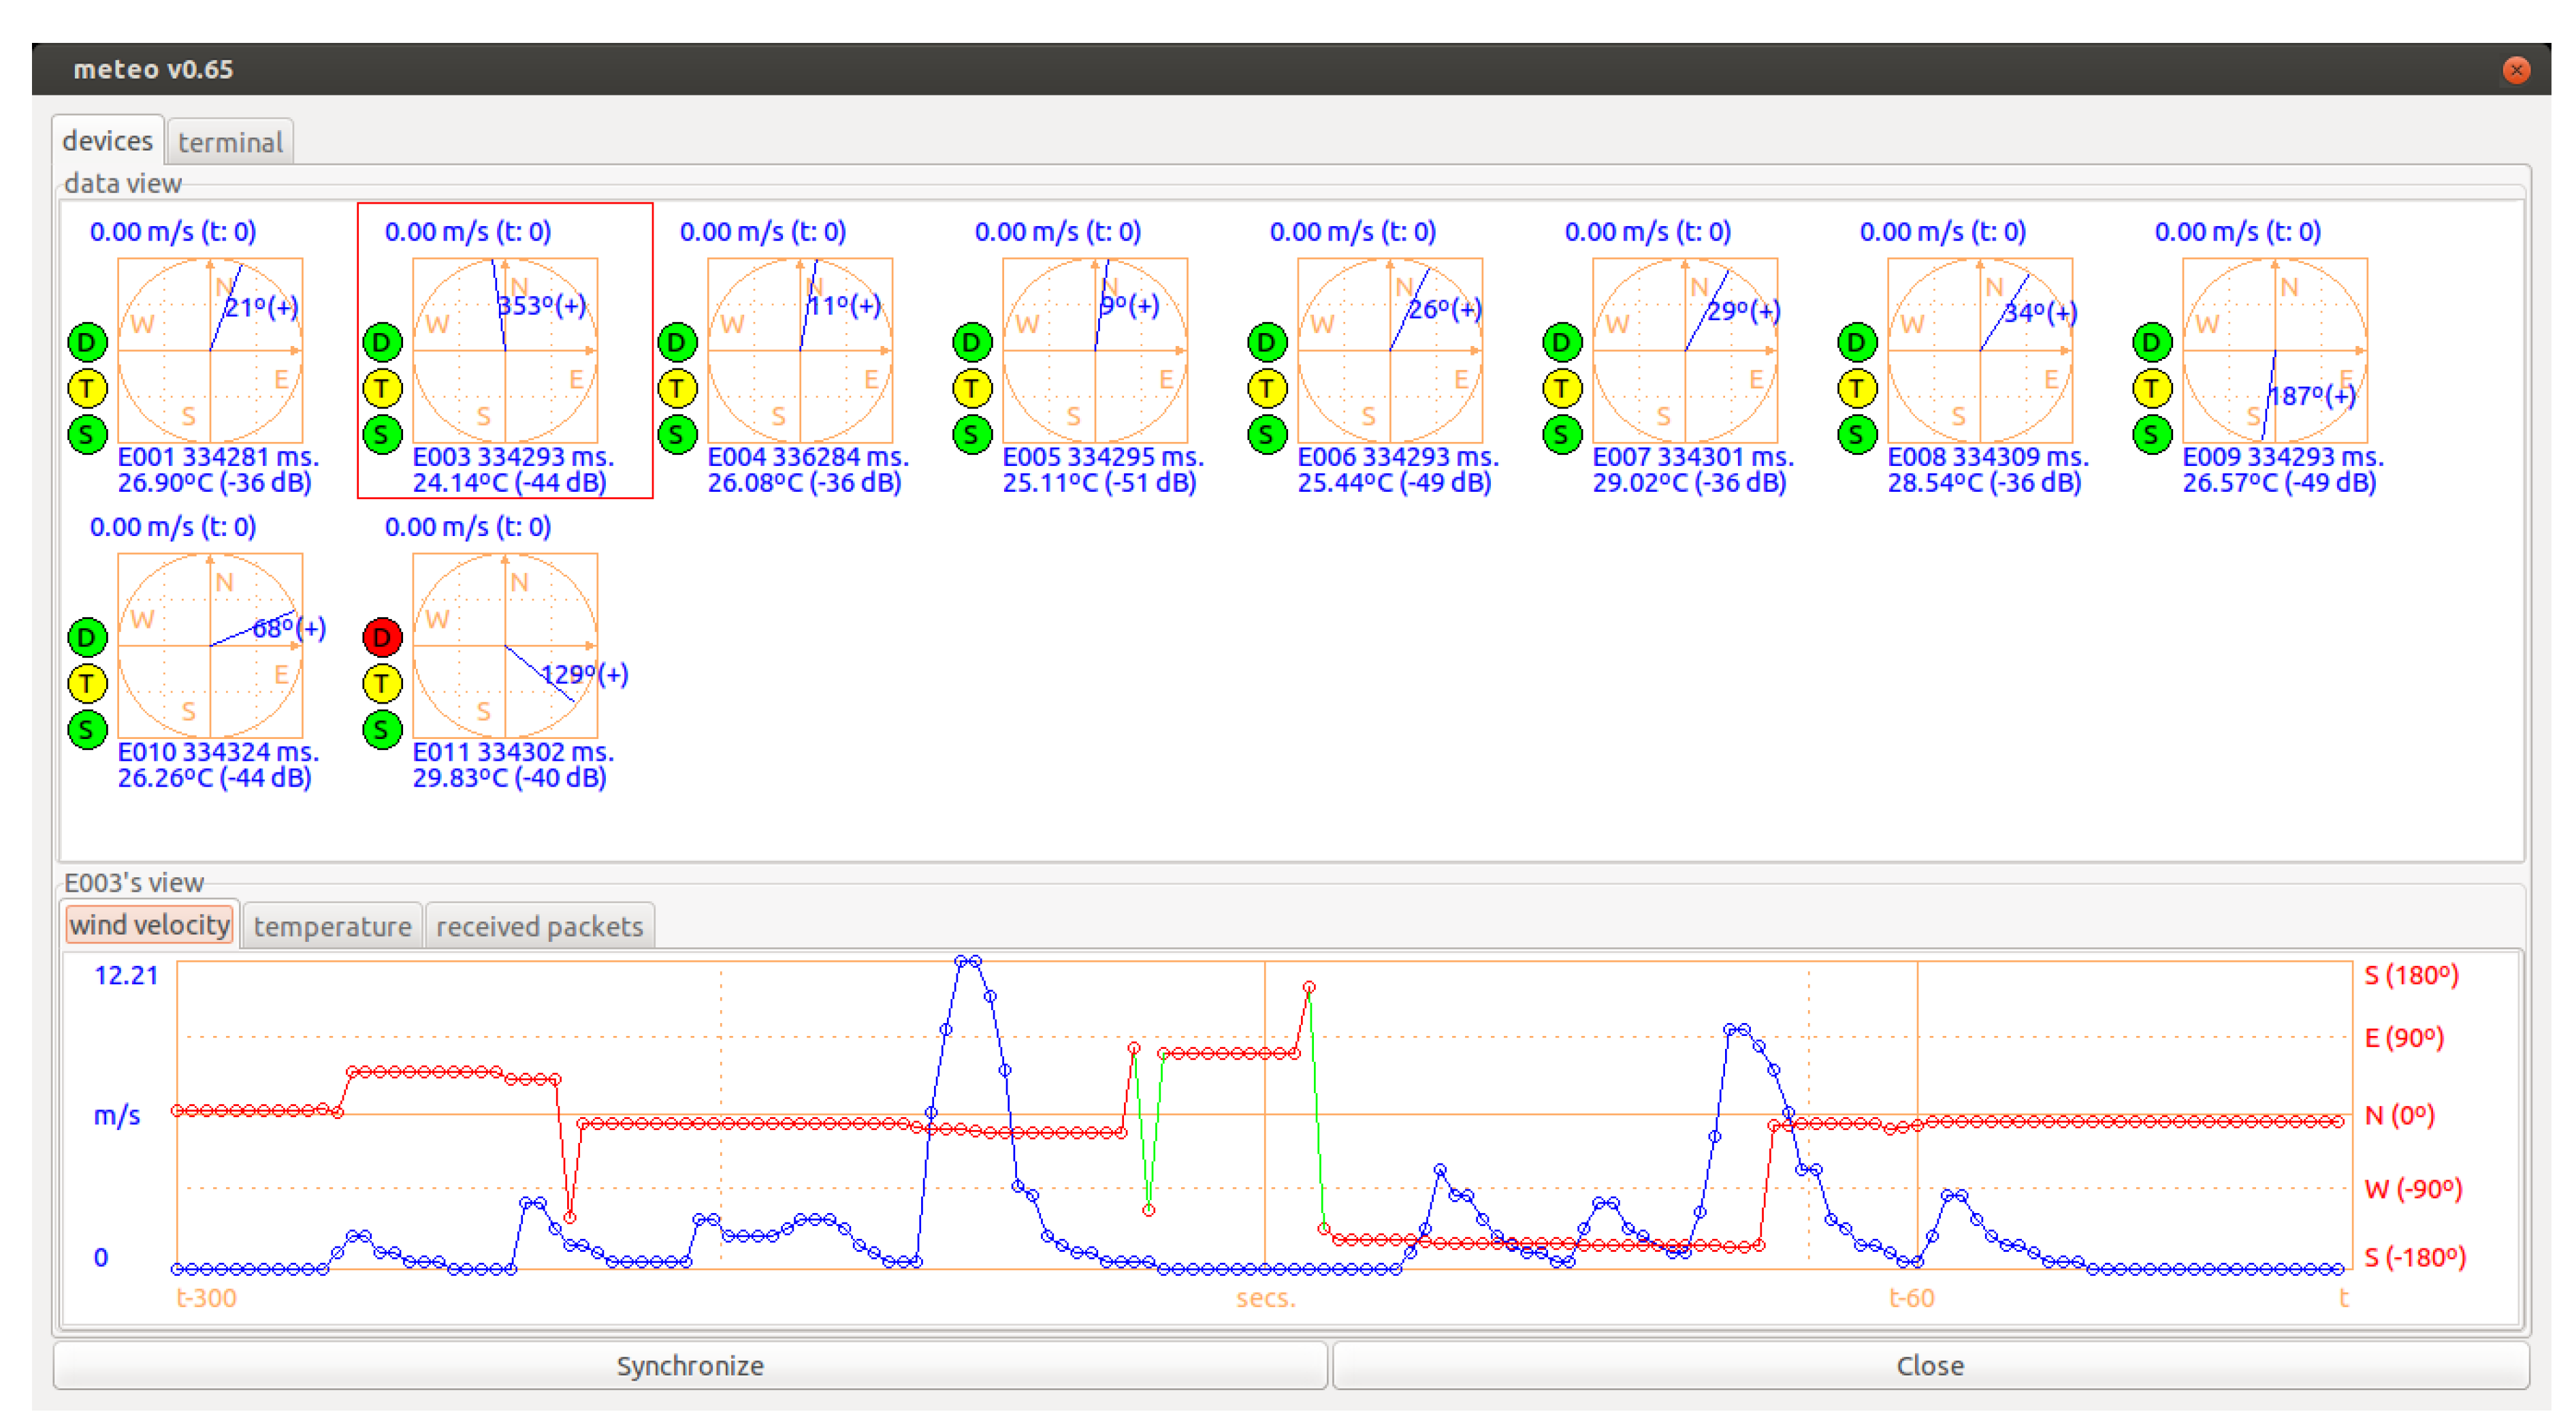Switch to the terminal tab
The width and height of the screenshot is (2576, 1414).
point(230,142)
